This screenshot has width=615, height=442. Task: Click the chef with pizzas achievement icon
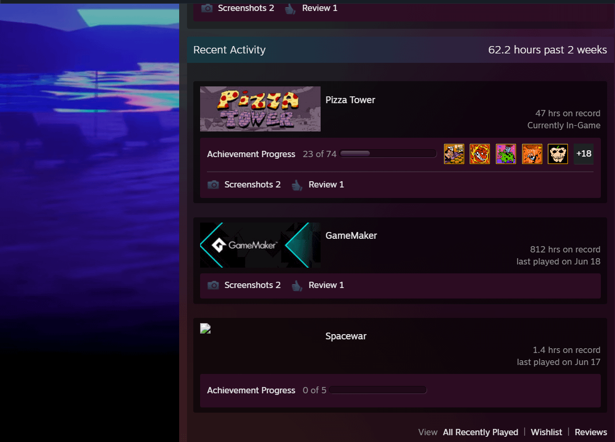coord(454,154)
